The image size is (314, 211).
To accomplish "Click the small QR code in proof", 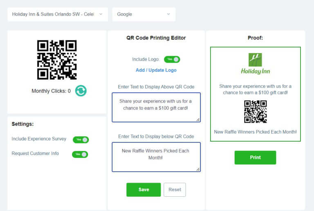I will point(255,112).
